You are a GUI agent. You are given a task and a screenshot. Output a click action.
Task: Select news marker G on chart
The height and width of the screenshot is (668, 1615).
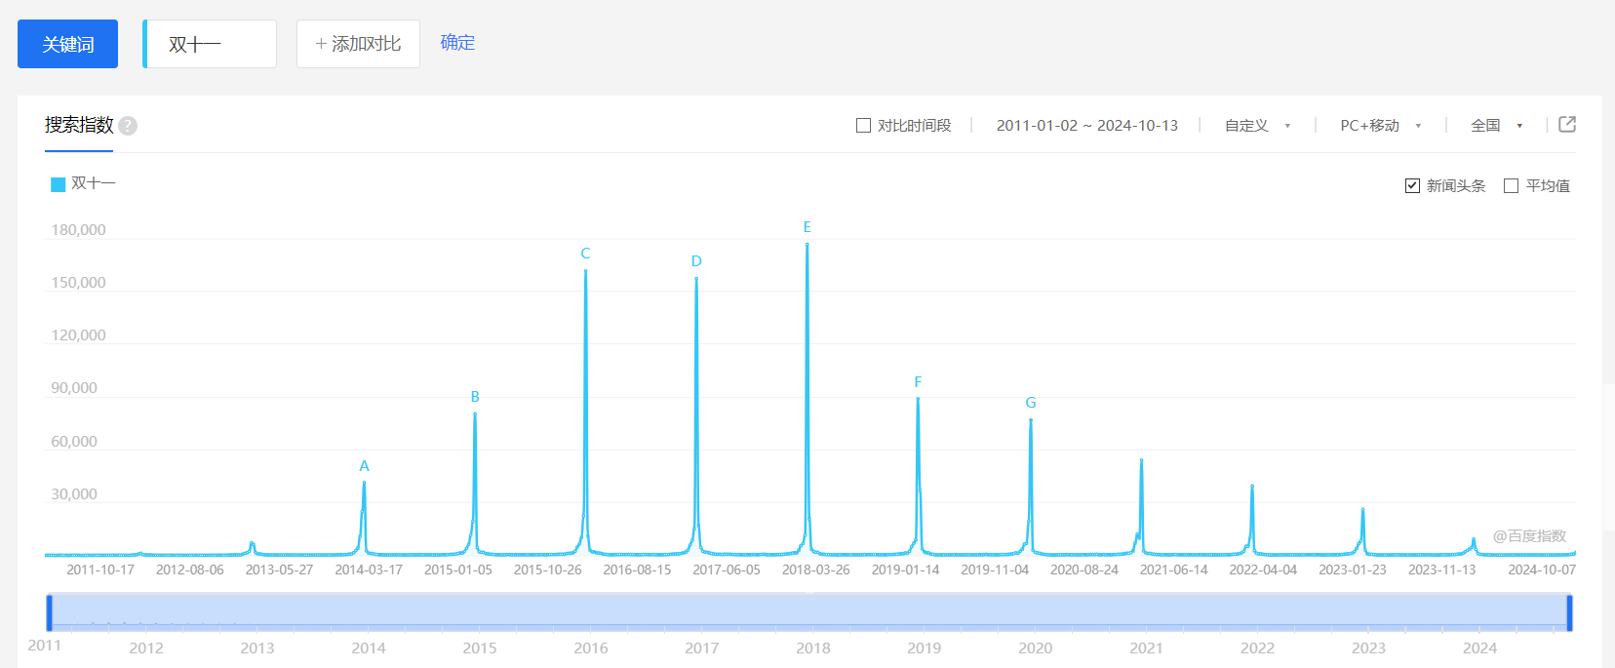(x=1031, y=403)
